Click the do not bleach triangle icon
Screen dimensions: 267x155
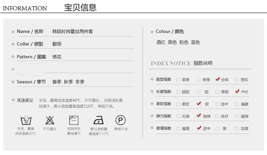(x=49, y=120)
